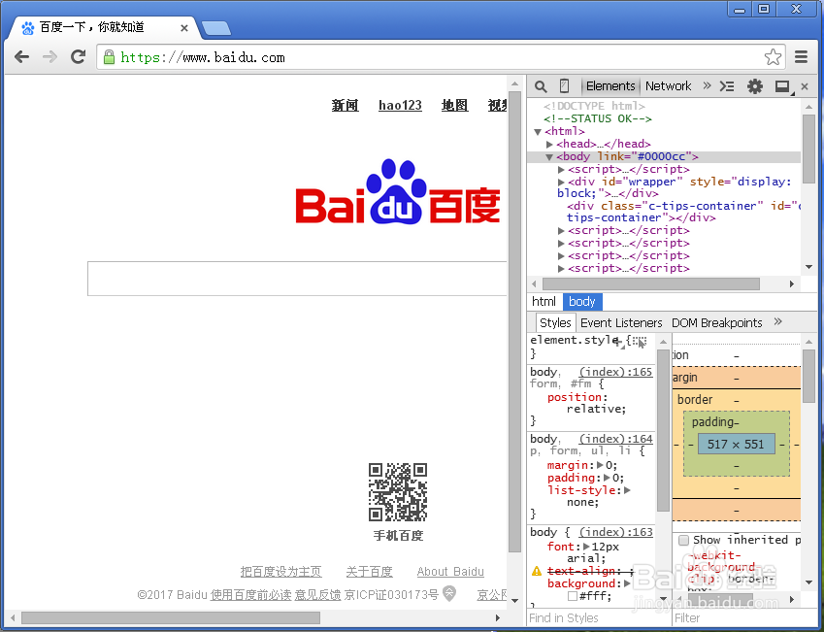
Task: Click the DevTools inspect magnifier icon
Action: point(541,86)
